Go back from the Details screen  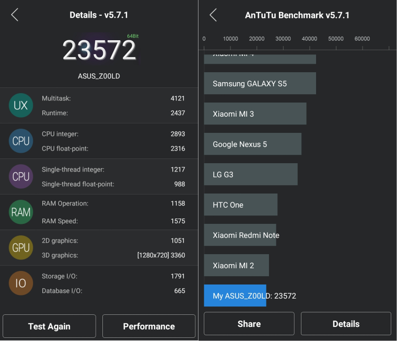pos(15,15)
